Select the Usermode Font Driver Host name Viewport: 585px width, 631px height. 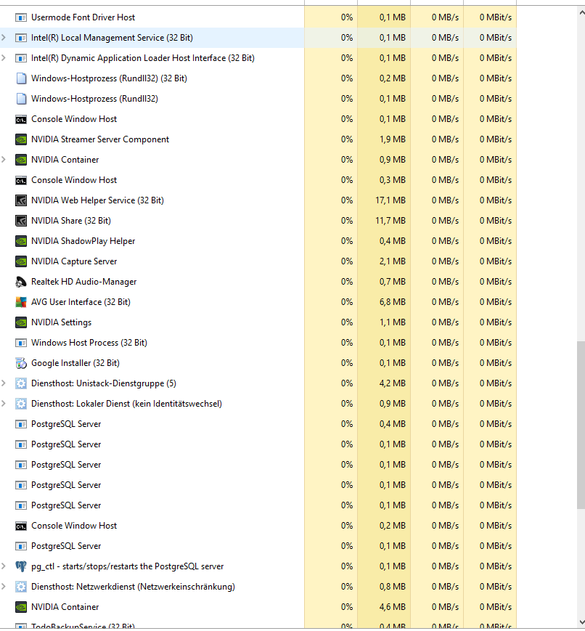(83, 17)
